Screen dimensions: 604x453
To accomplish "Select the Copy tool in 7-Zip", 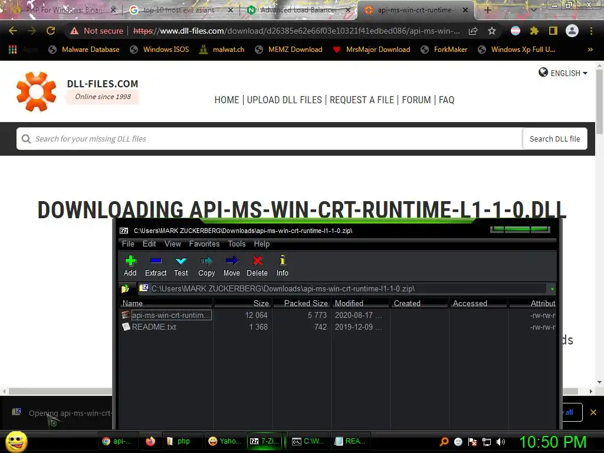I will point(206,266).
